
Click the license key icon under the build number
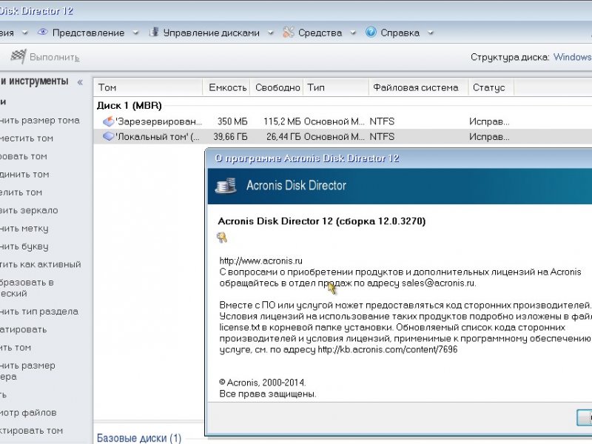pos(222,238)
